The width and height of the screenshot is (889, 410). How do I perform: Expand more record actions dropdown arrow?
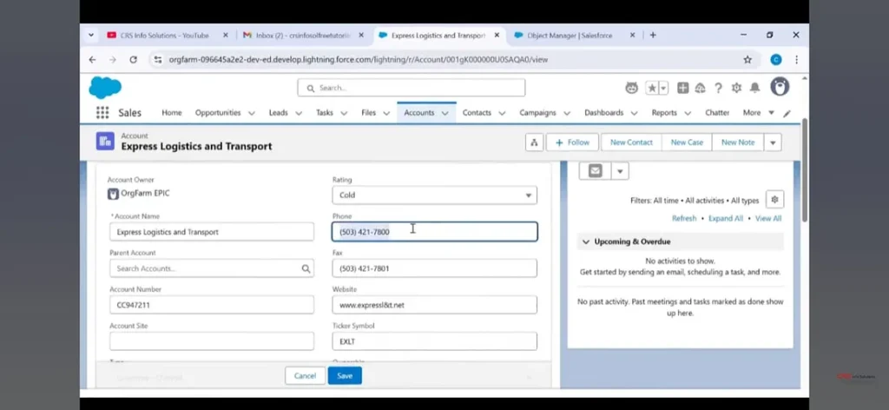coord(772,142)
